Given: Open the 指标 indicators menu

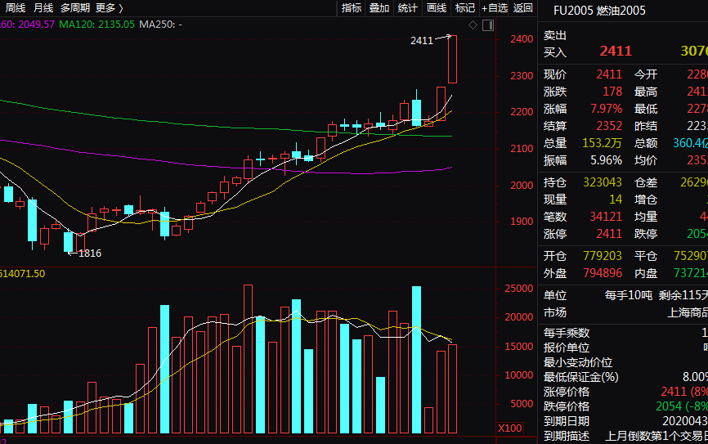Looking at the screenshot, I should pos(352,8).
